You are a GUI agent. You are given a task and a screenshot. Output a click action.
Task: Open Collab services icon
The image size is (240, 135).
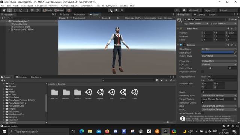click(177, 10)
